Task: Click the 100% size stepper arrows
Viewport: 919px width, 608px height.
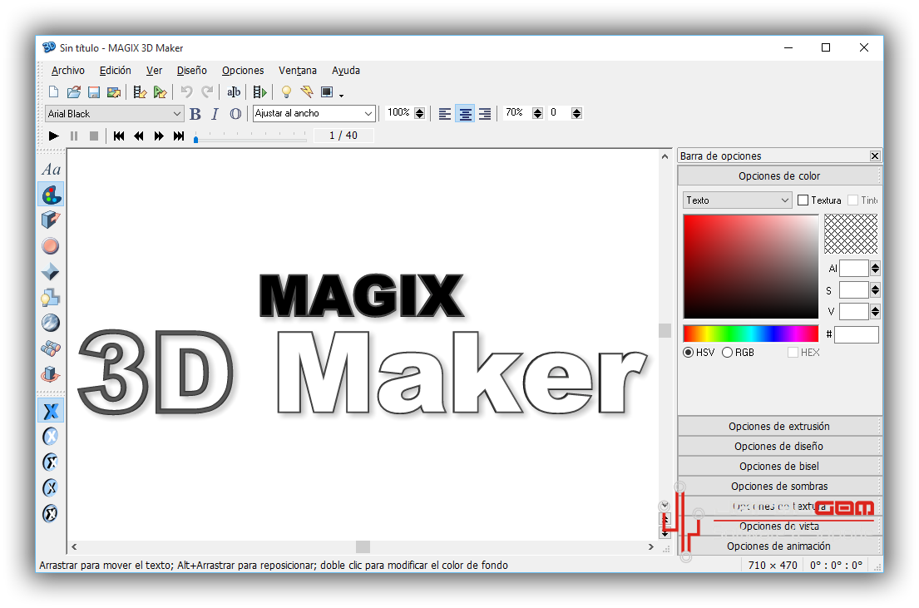Action: 420,113
